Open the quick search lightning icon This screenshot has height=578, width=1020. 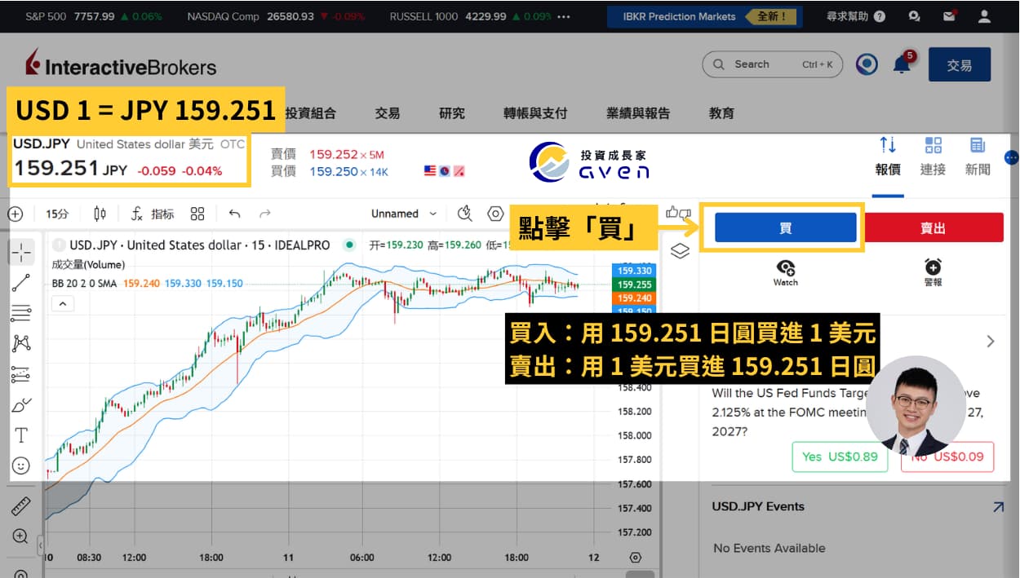click(x=465, y=214)
